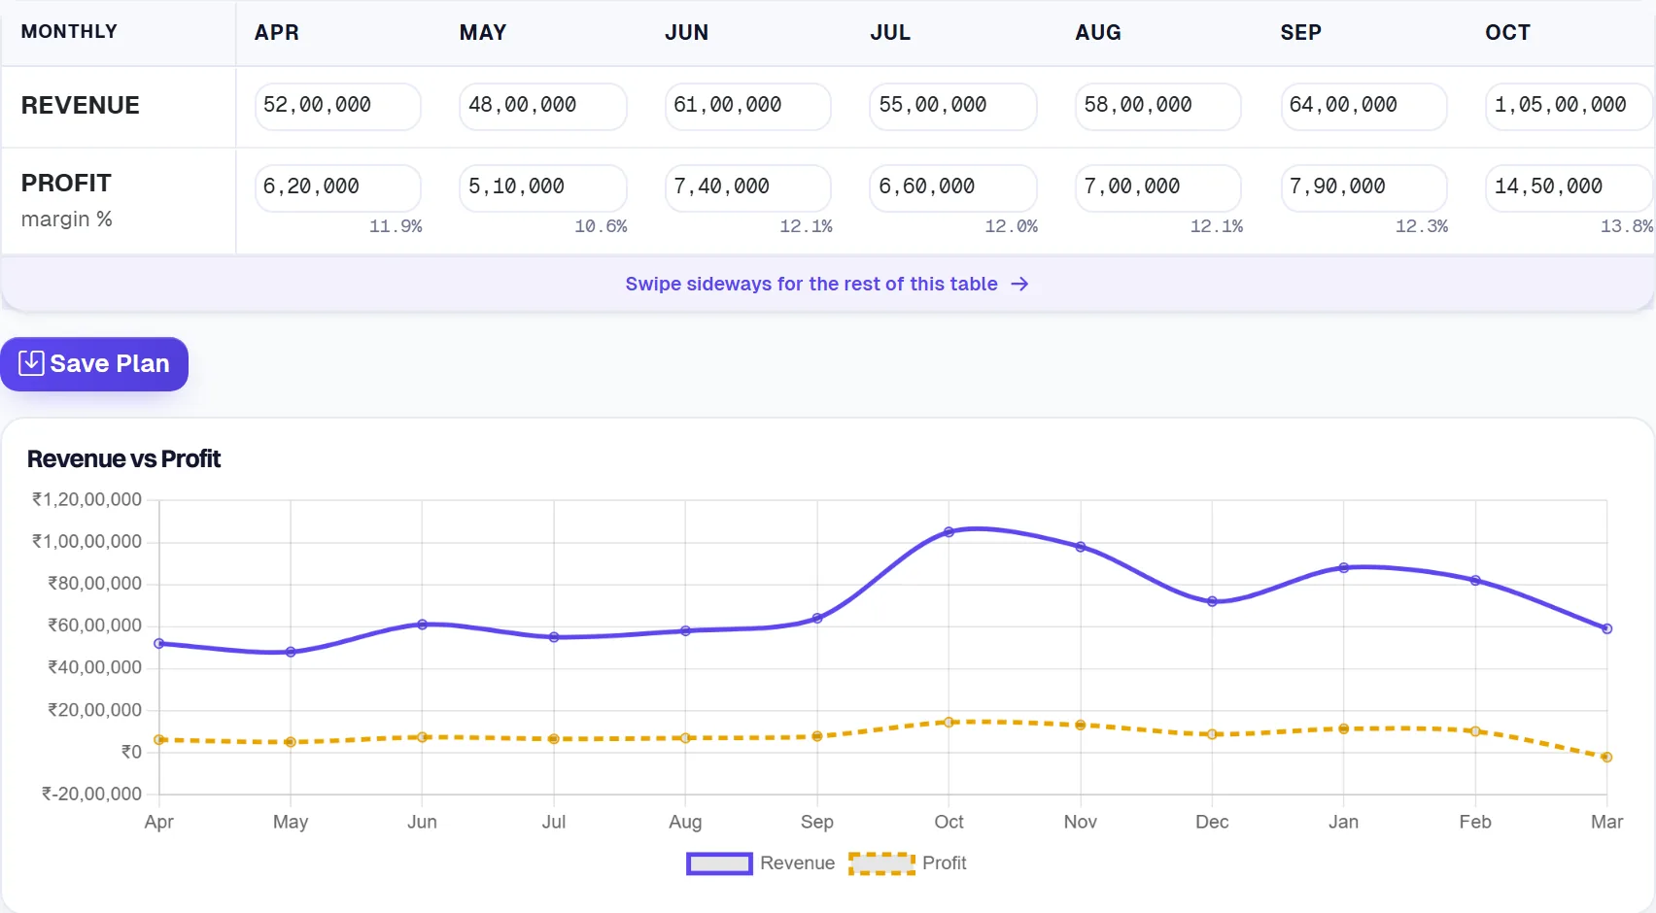Edit the JUL profit field 6,60,000
The height and width of the screenshot is (913, 1656).
tap(952, 187)
